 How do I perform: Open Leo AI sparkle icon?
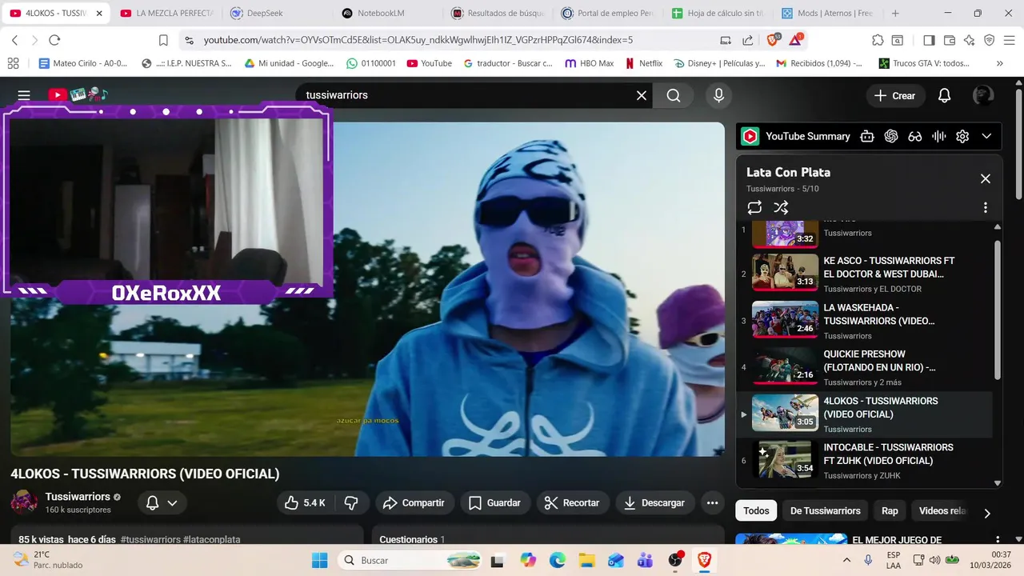[x=970, y=40]
